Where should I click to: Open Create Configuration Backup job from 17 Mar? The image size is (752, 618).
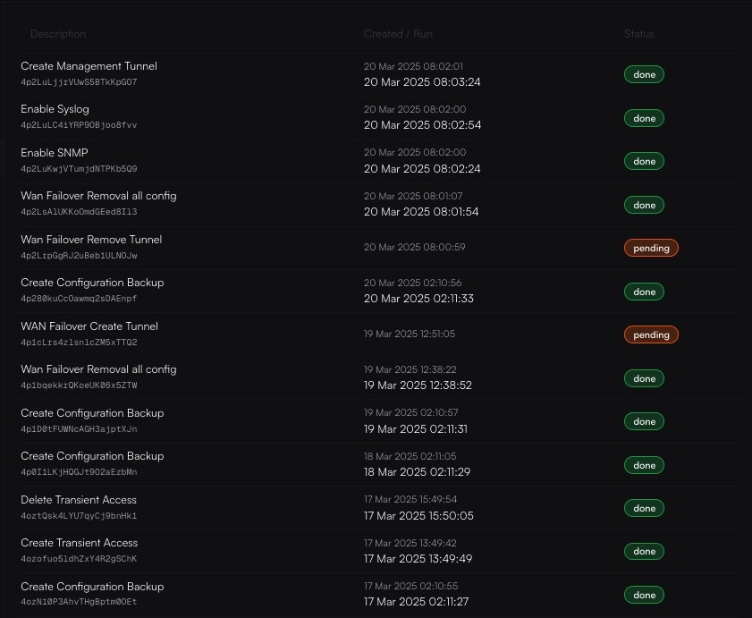point(92,587)
